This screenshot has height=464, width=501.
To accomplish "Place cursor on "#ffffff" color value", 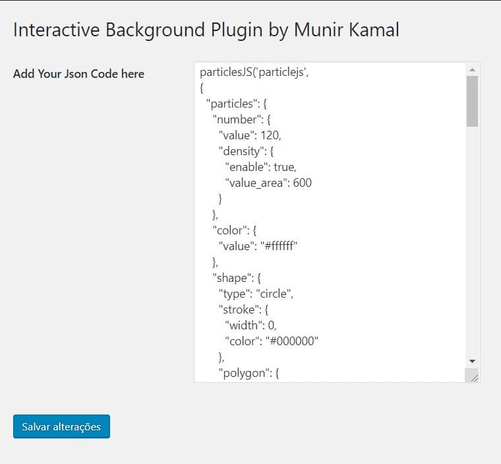I will coord(279,246).
